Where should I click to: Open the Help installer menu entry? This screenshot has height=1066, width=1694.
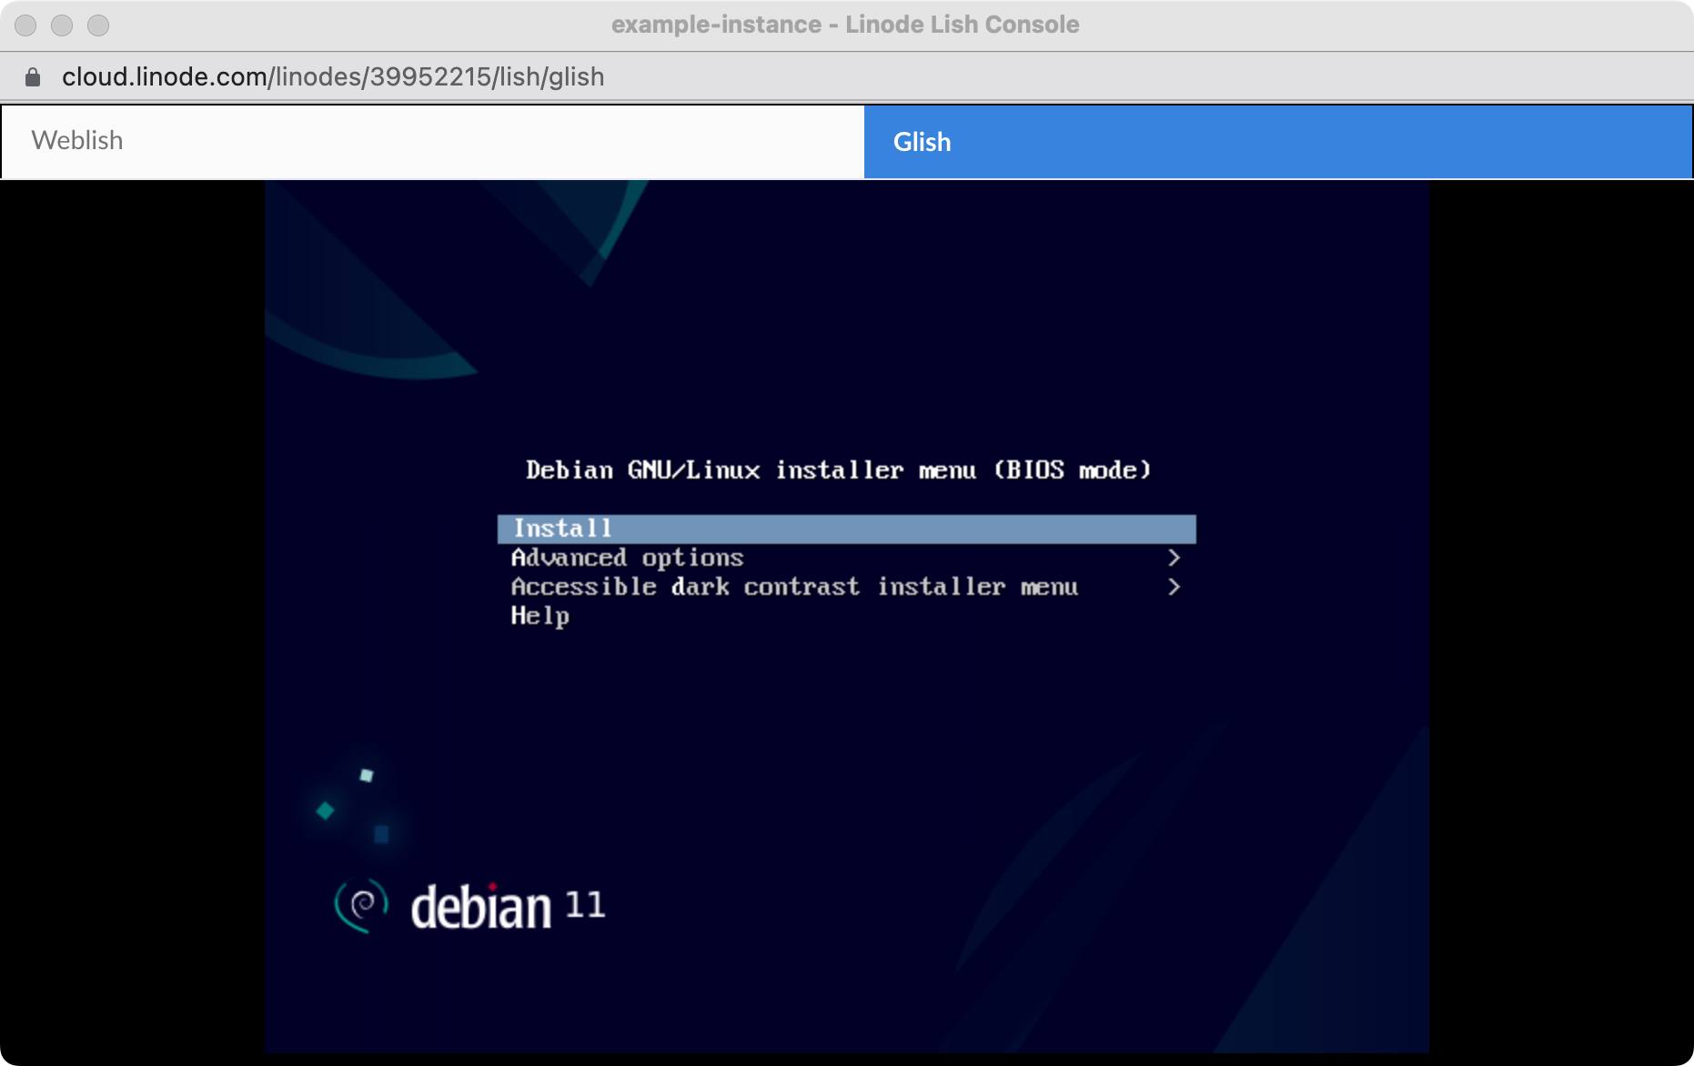[x=539, y=616]
